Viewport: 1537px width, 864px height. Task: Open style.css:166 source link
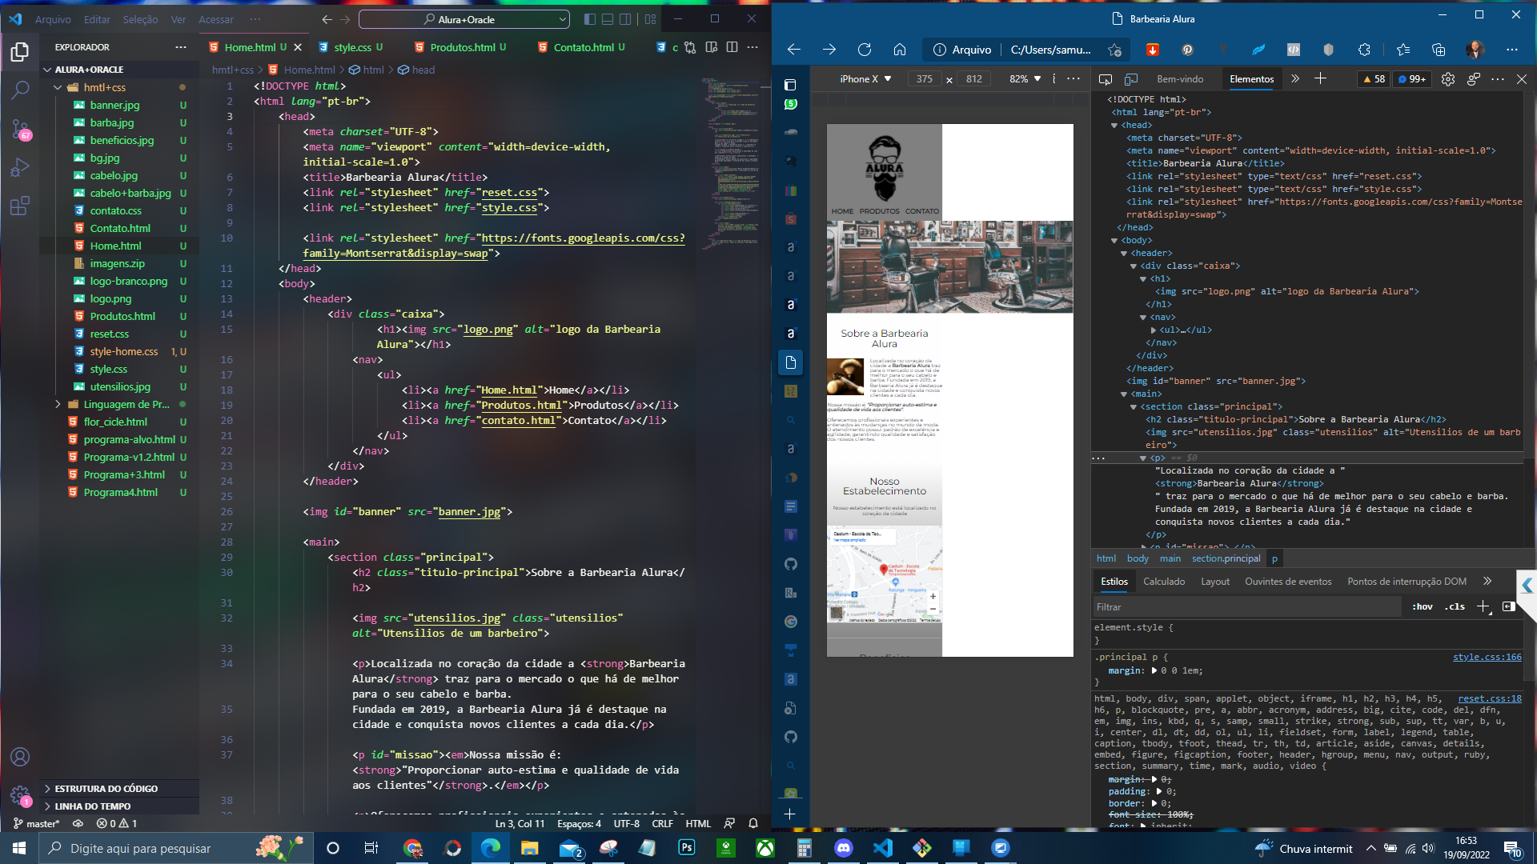[x=1487, y=657]
